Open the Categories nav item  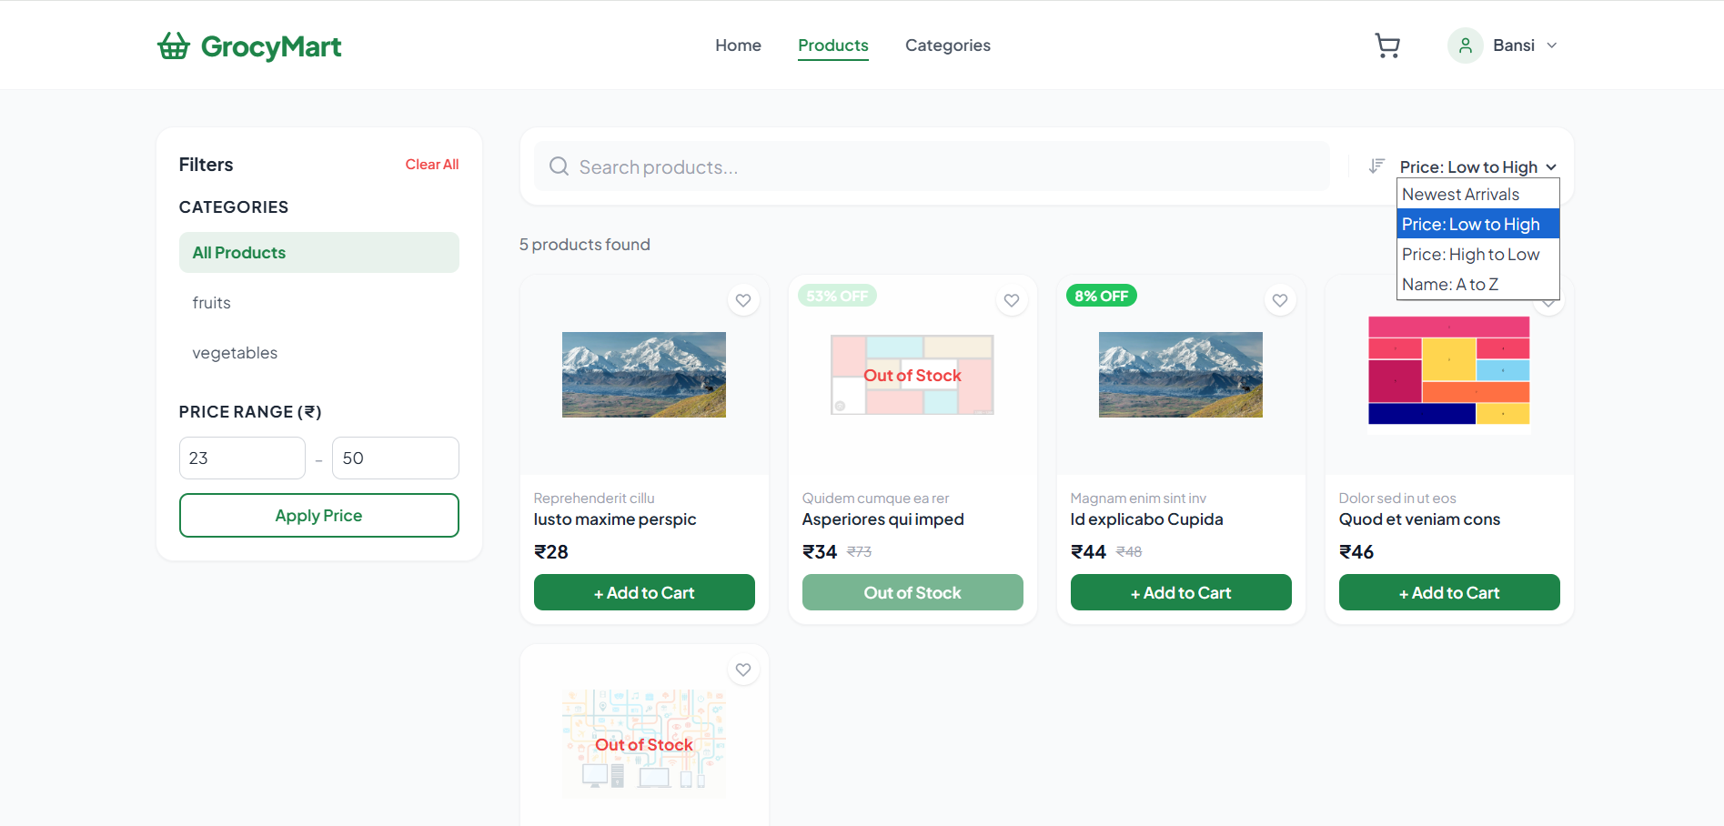tap(948, 45)
